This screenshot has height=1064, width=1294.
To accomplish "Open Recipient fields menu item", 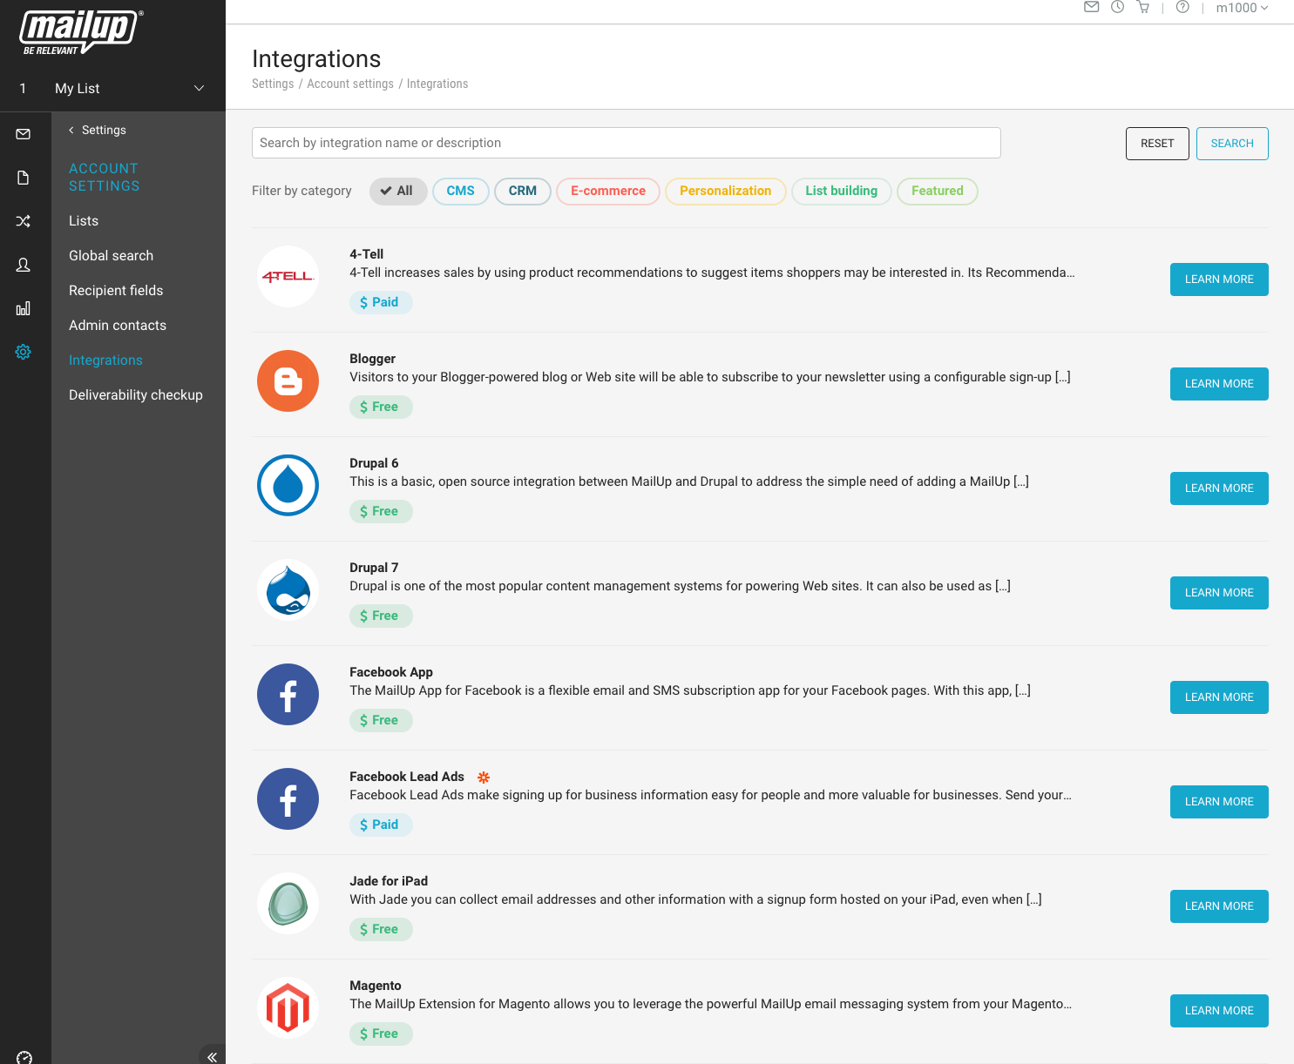I will pyautogui.click(x=116, y=290).
